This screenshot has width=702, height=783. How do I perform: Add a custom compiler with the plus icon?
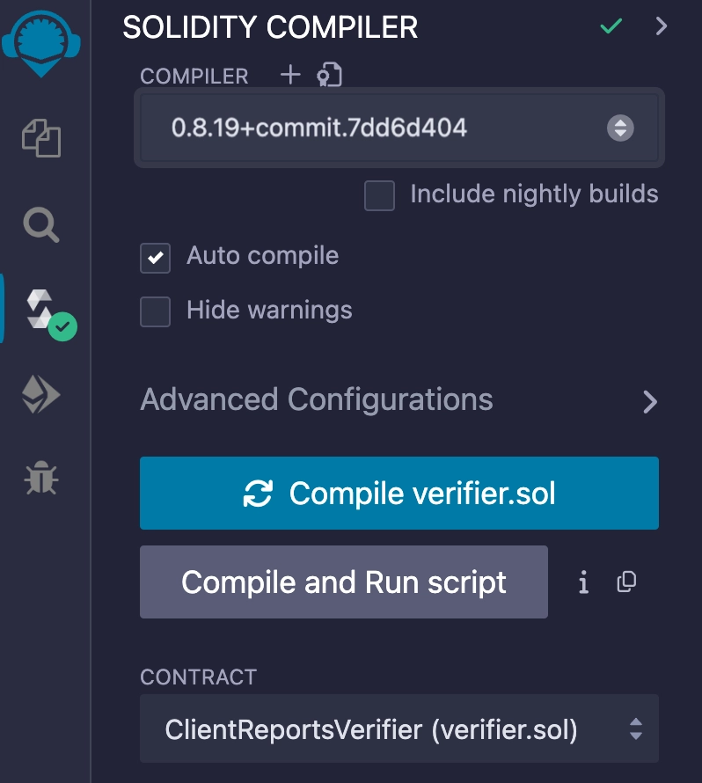pyautogui.click(x=289, y=76)
